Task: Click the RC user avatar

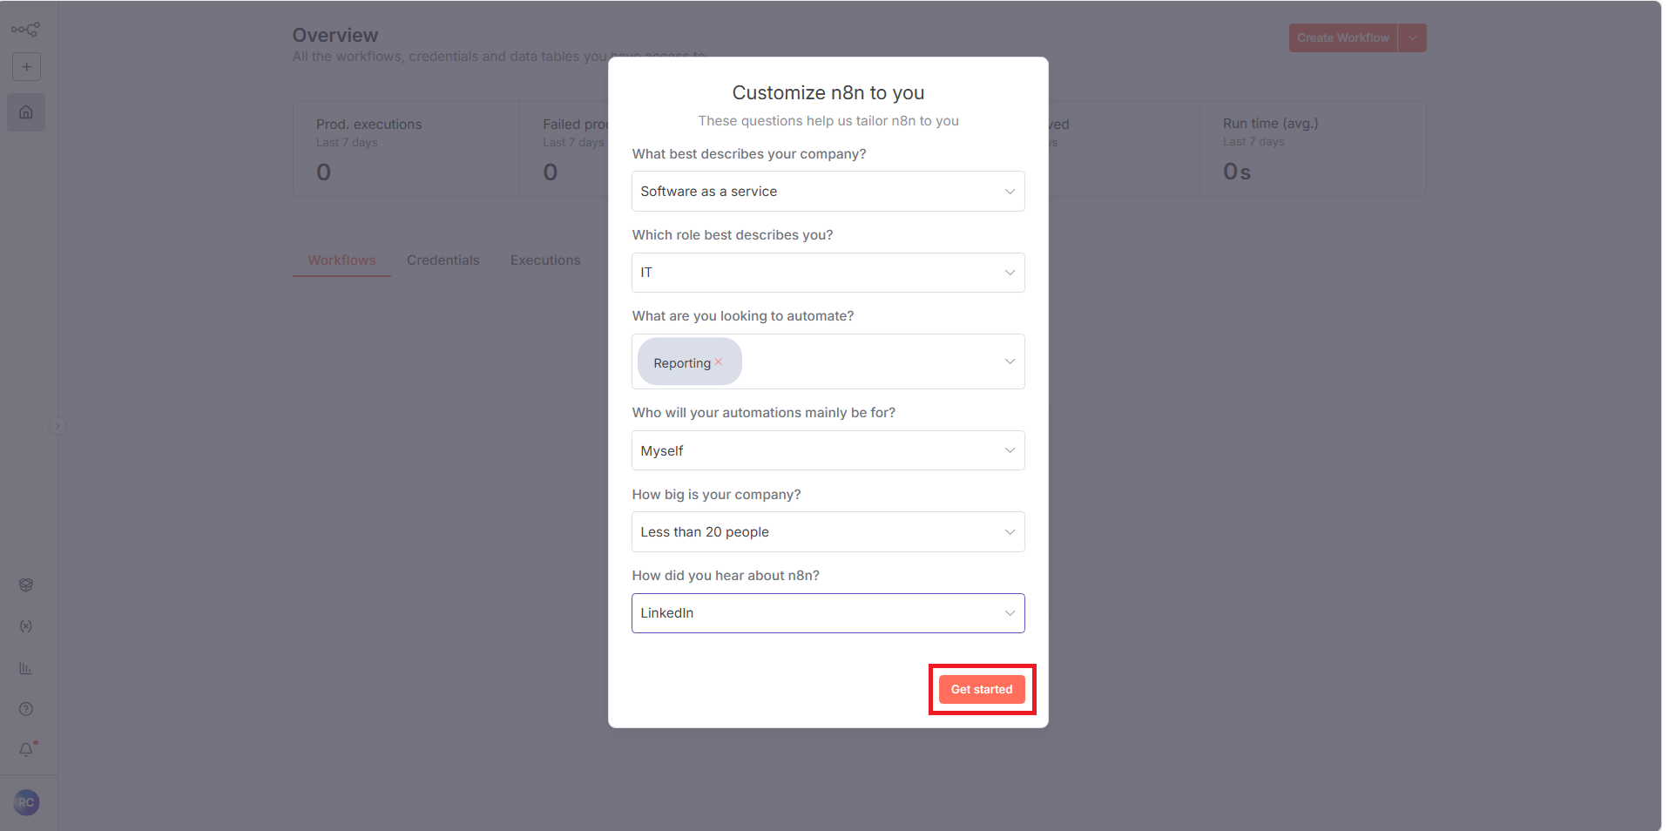Action: 26,802
